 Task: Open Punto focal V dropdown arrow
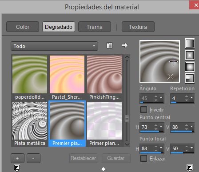click(191, 148)
